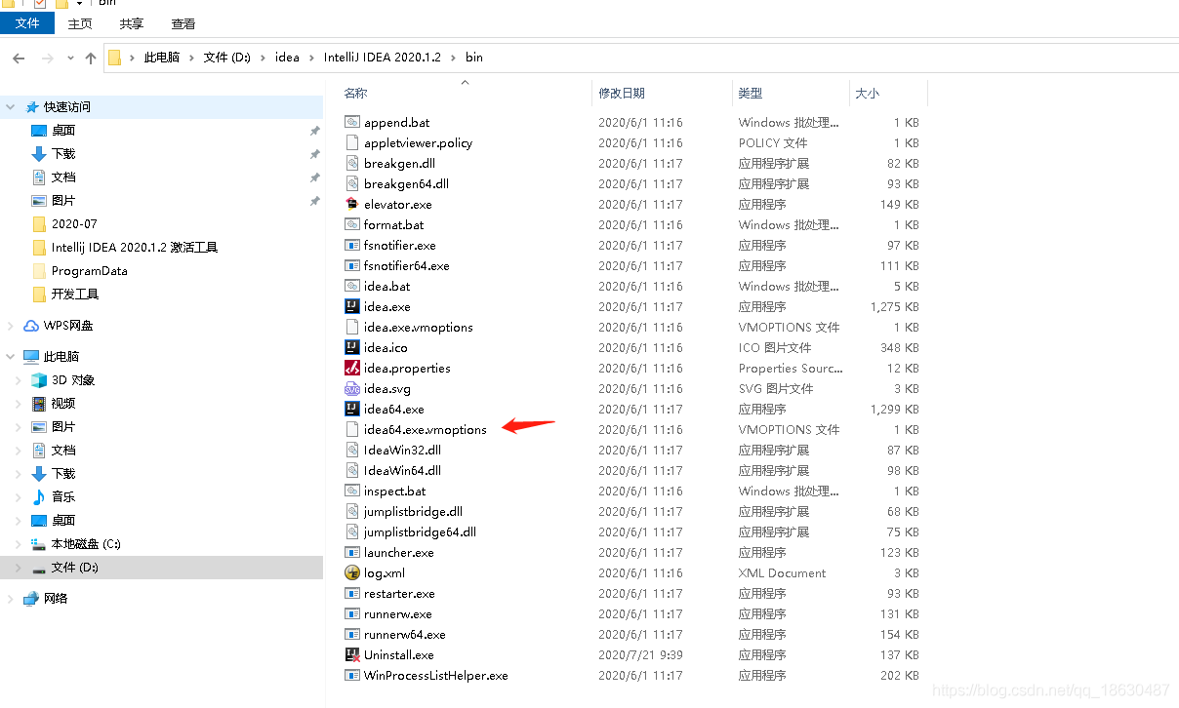
Task: Click the 音乐 music icon in sidebar
Action: pyautogui.click(x=39, y=496)
